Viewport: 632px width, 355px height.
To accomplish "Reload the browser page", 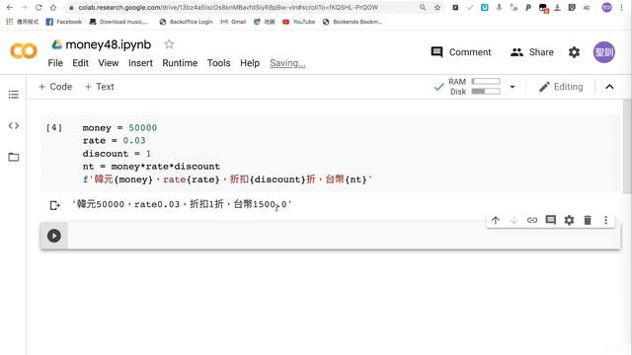I will (x=39, y=7).
